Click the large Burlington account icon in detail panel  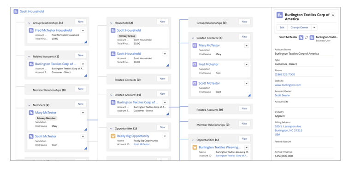tap(280, 15)
